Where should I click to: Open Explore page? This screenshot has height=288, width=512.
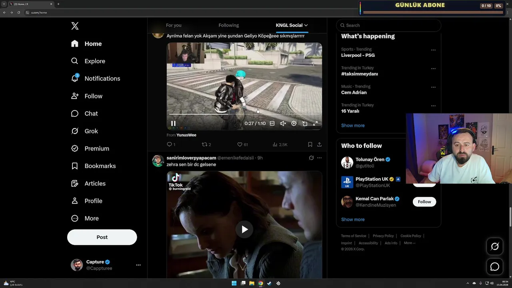(88, 61)
